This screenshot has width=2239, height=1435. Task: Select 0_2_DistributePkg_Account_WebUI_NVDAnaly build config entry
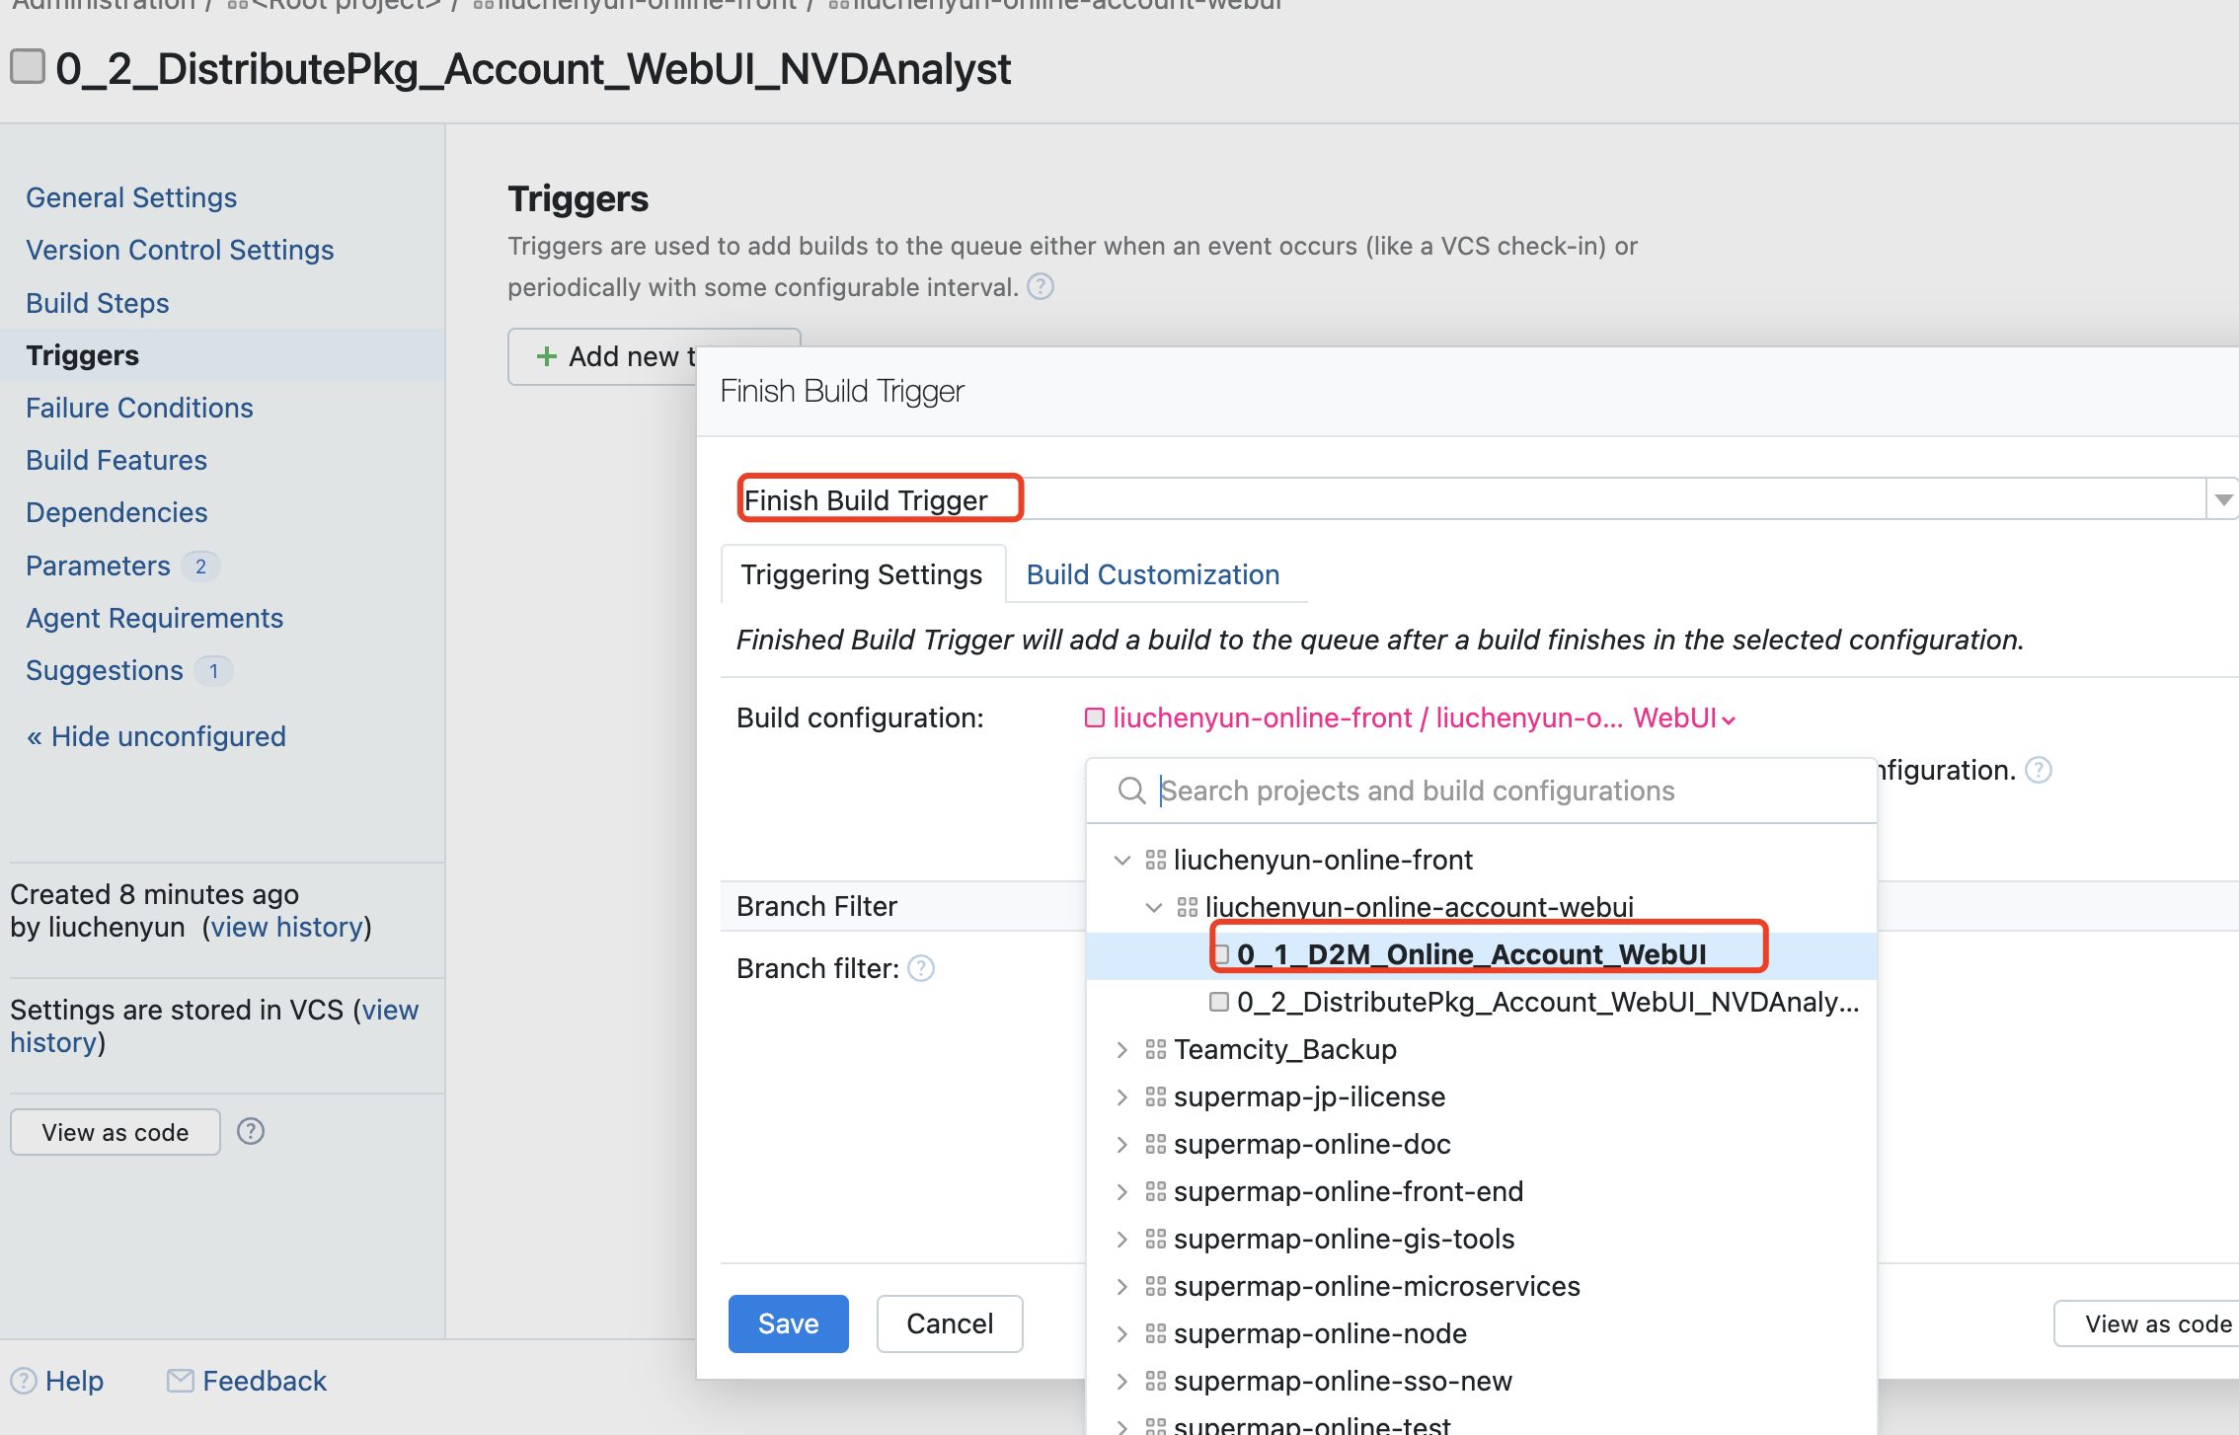coord(1546,1002)
